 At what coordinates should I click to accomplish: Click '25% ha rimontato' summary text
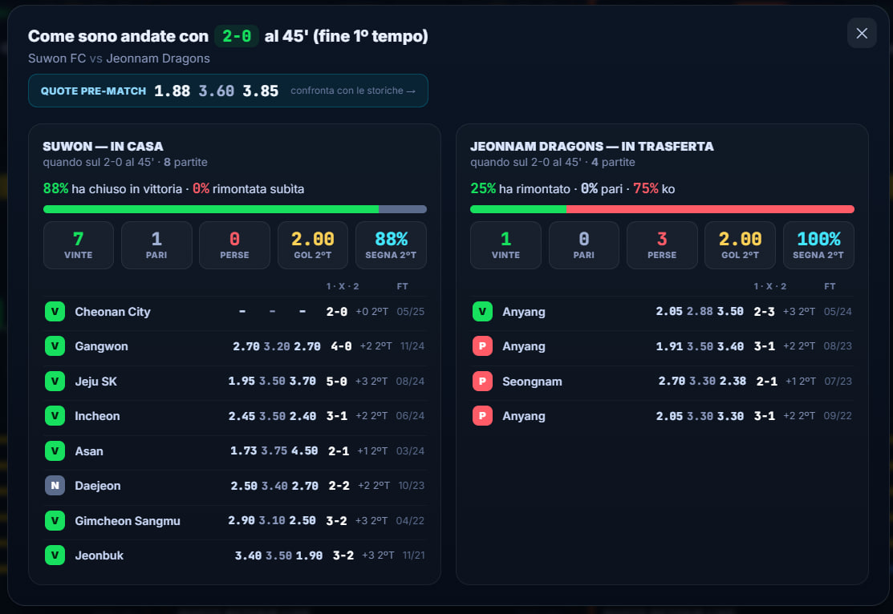(x=520, y=189)
